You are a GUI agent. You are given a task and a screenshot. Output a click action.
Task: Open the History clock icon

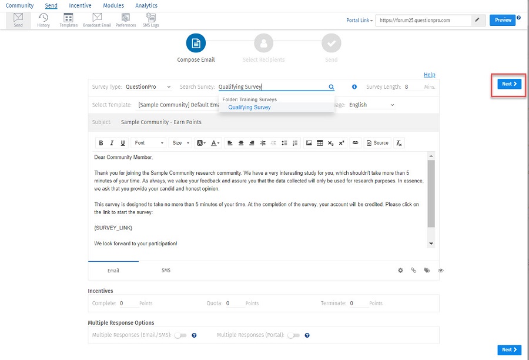point(43,20)
